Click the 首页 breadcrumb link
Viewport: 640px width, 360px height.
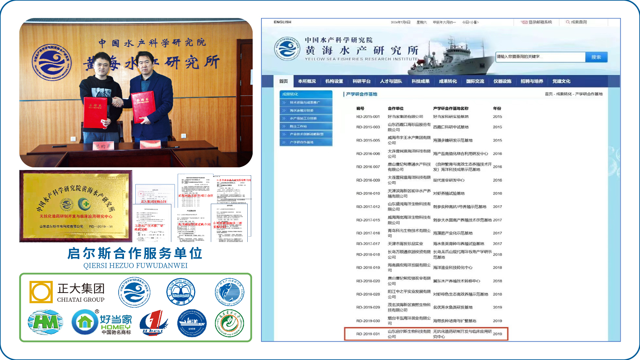549,94
